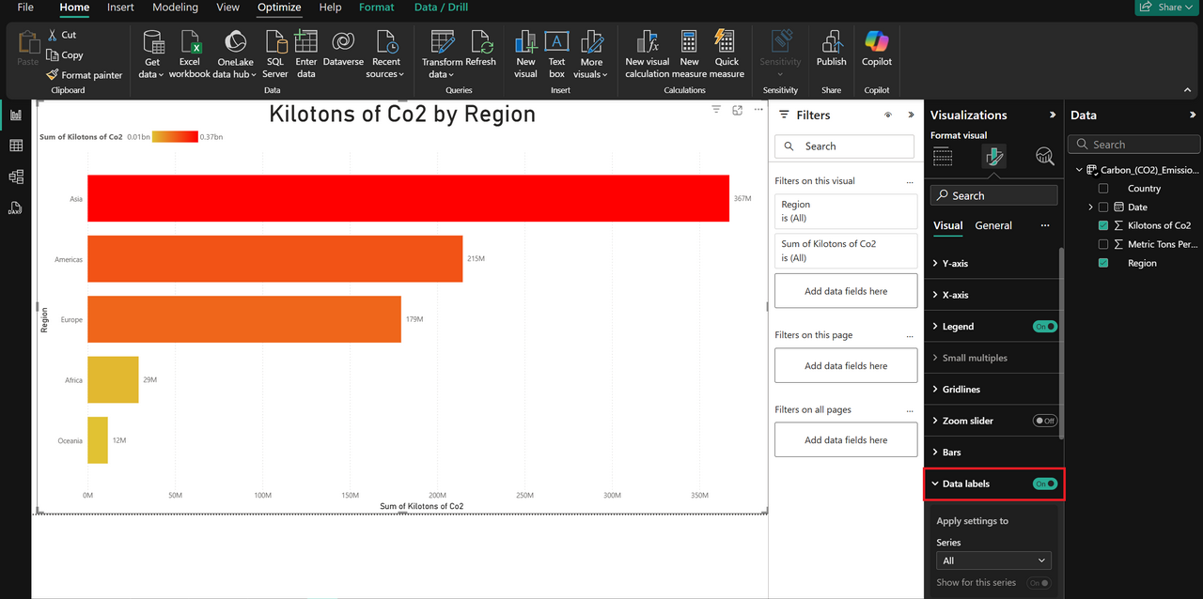Select the Format painter tool
The image size is (1203, 599).
click(x=85, y=75)
